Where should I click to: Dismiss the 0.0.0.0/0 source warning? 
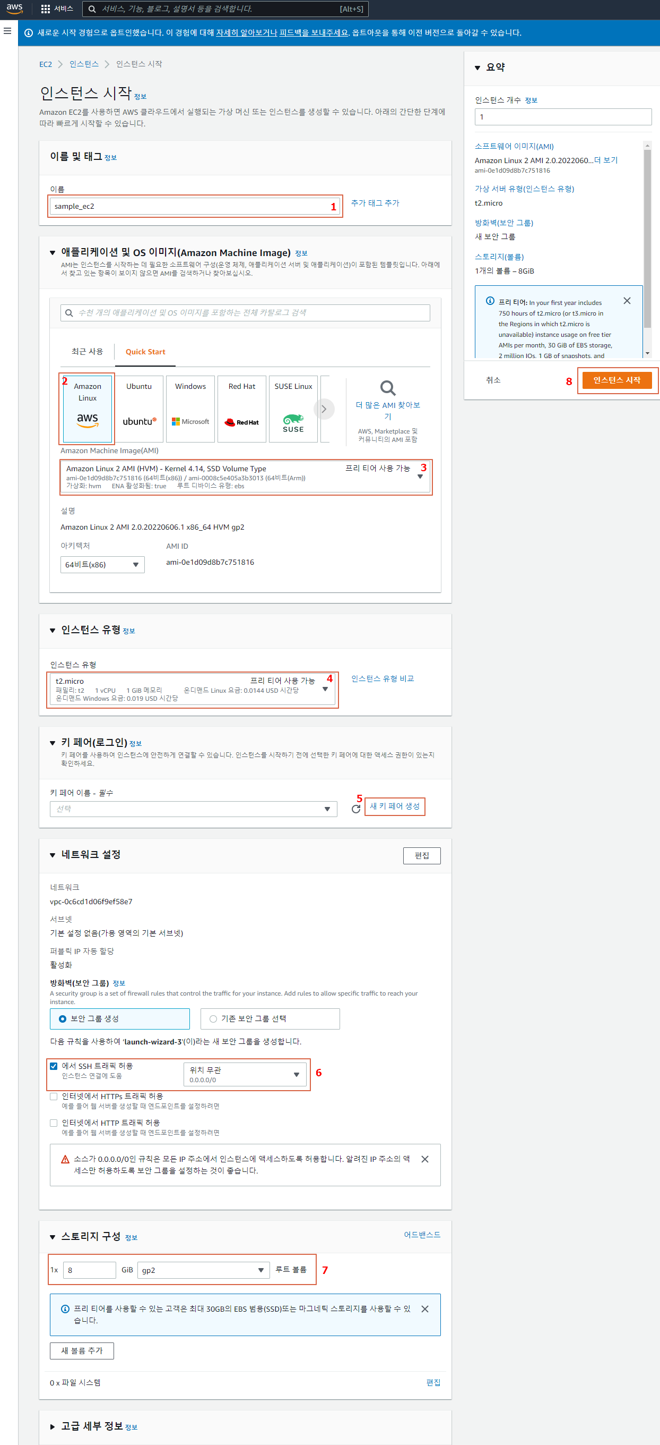click(x=424, y=1159)
